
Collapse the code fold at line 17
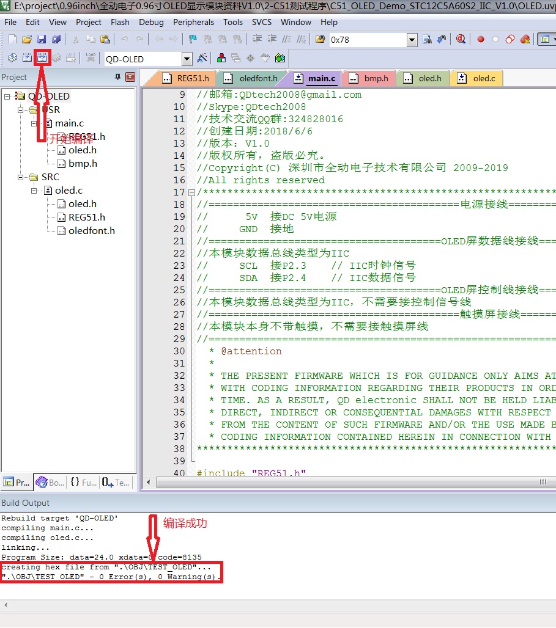pyautogui.click(x=192, y=192)
